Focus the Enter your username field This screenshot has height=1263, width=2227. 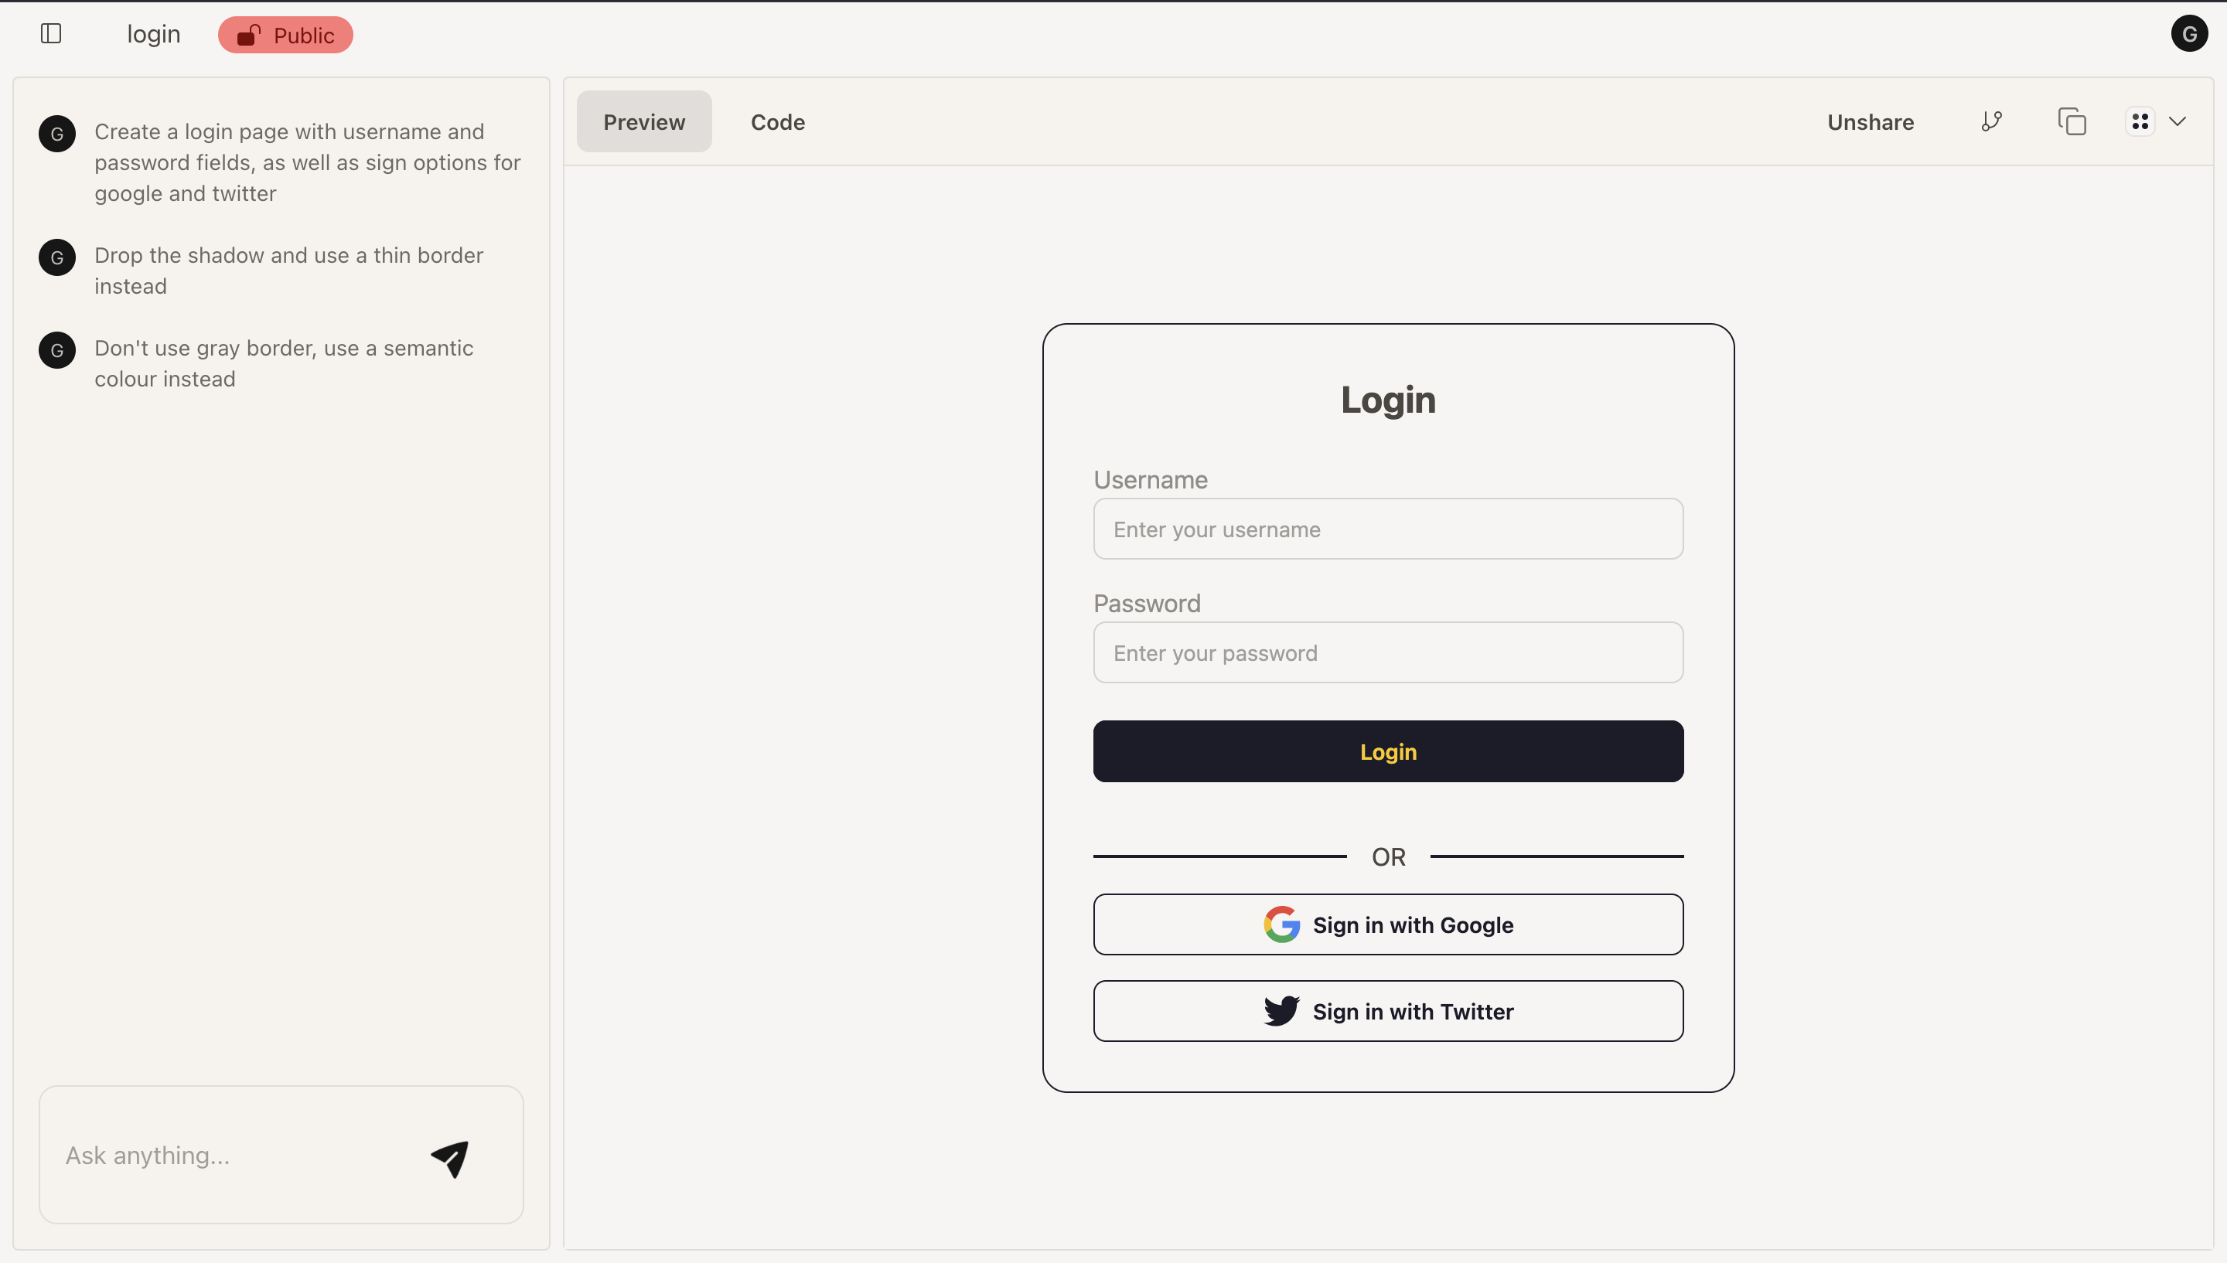pyautogui.click(x=1387, y=528)
